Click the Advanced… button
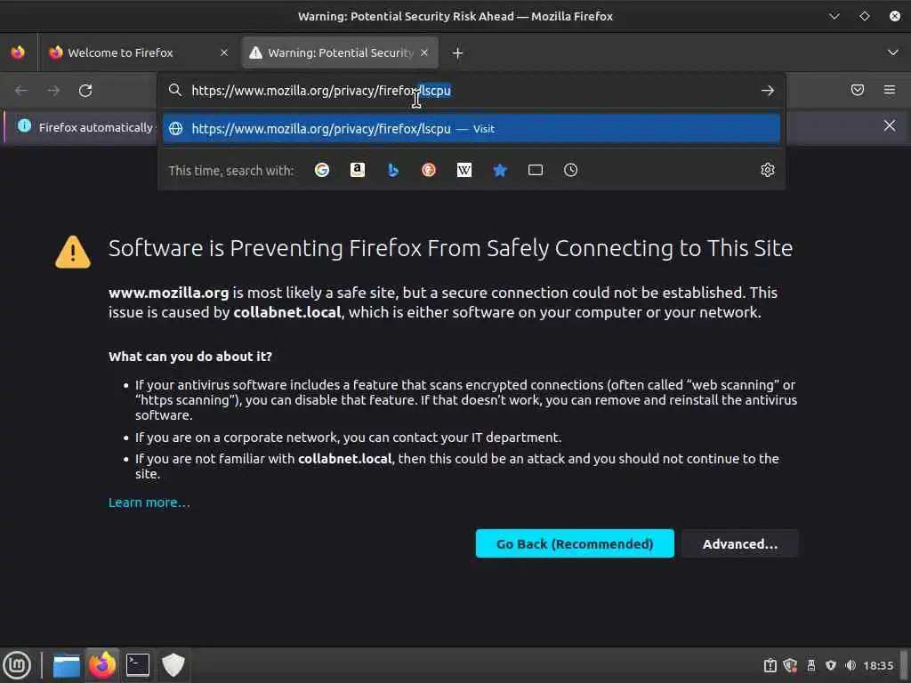911x683 pixels. pos(739,543)
